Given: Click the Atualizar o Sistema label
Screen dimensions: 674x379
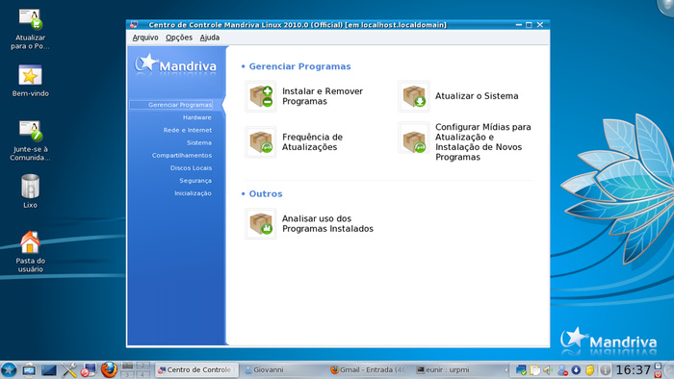Looking at the screenshot, I should [477, 96].
